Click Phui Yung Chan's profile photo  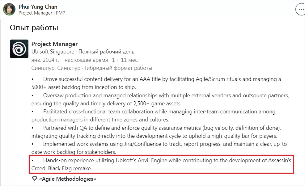click(10, 10)
